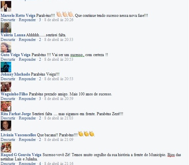The height and width of the screenshot is (165, 189).
Task: Click Descurtir under Valéria Lanna's comment
Action: 8,40
